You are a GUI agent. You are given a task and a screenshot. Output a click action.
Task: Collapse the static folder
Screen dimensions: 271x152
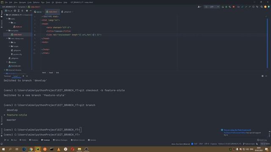coord(7,19)
